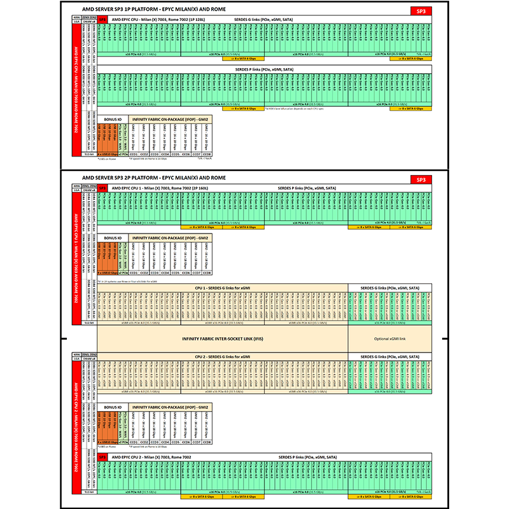Select 'BONUS IO' header in 1P platform
Viewport: 509px width, 509px height.
click(113, 120)
